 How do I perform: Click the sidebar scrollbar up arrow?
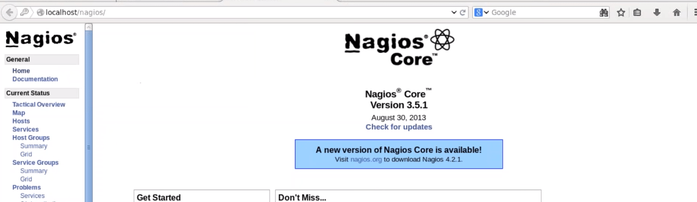(88, 26)
